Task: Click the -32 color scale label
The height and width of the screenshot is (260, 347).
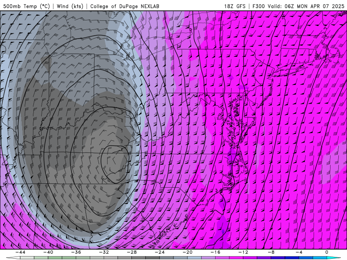Action: 104,252
